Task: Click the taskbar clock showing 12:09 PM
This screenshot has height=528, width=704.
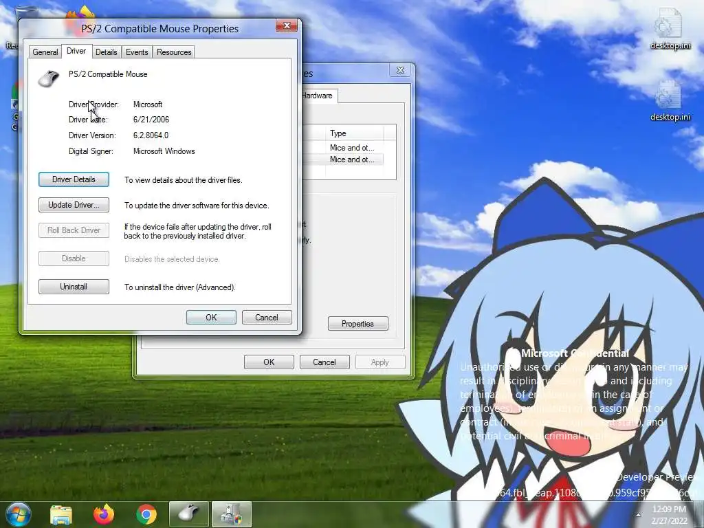Action: [x=669, y=515]
